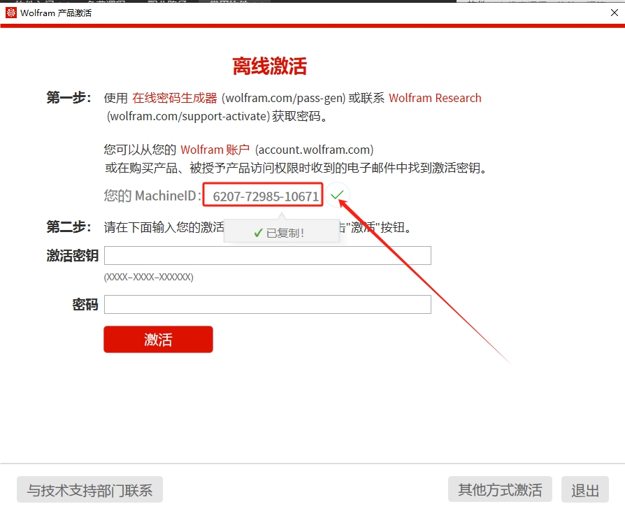Click the 其他方式激活 button

[x=499, y=489]
